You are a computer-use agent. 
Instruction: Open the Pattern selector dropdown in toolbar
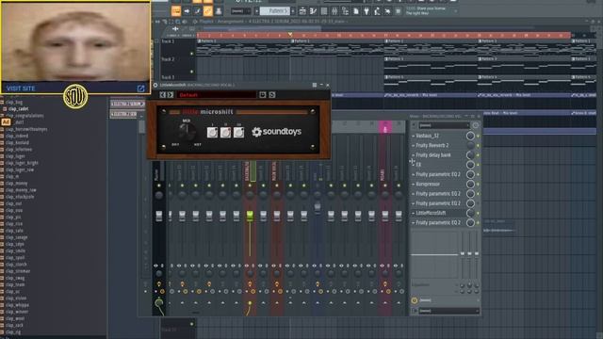click(x=274, y=11)
